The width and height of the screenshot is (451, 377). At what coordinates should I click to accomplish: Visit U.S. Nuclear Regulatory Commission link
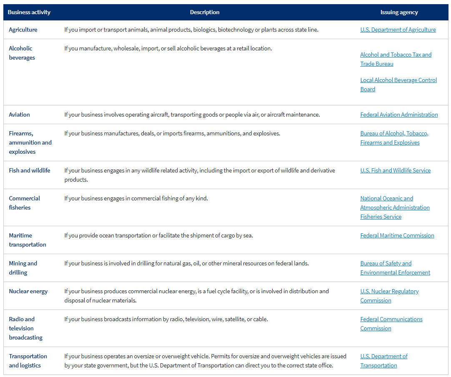(x=389, y=296)
